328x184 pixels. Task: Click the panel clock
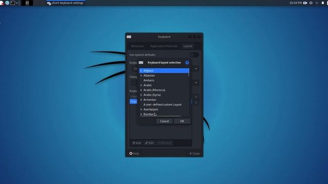296,3
